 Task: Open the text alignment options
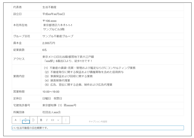pos(34,120)
